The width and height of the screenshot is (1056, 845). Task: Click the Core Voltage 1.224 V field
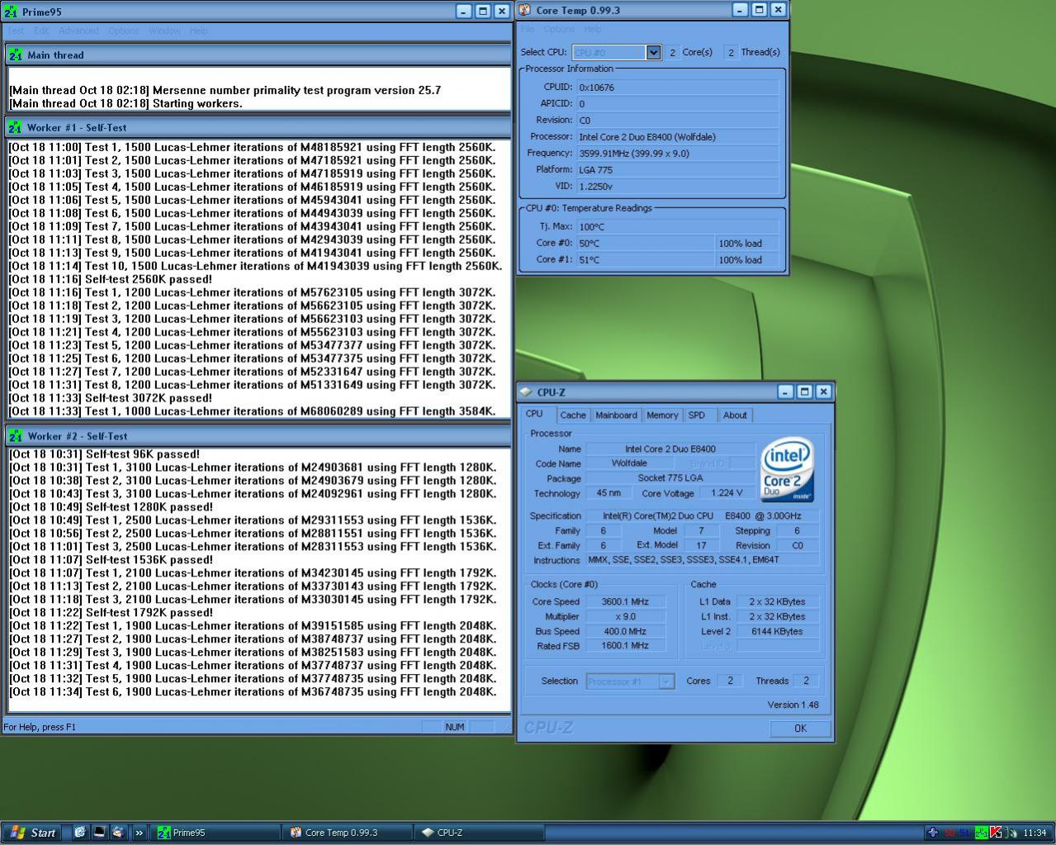tap(727, 493)
